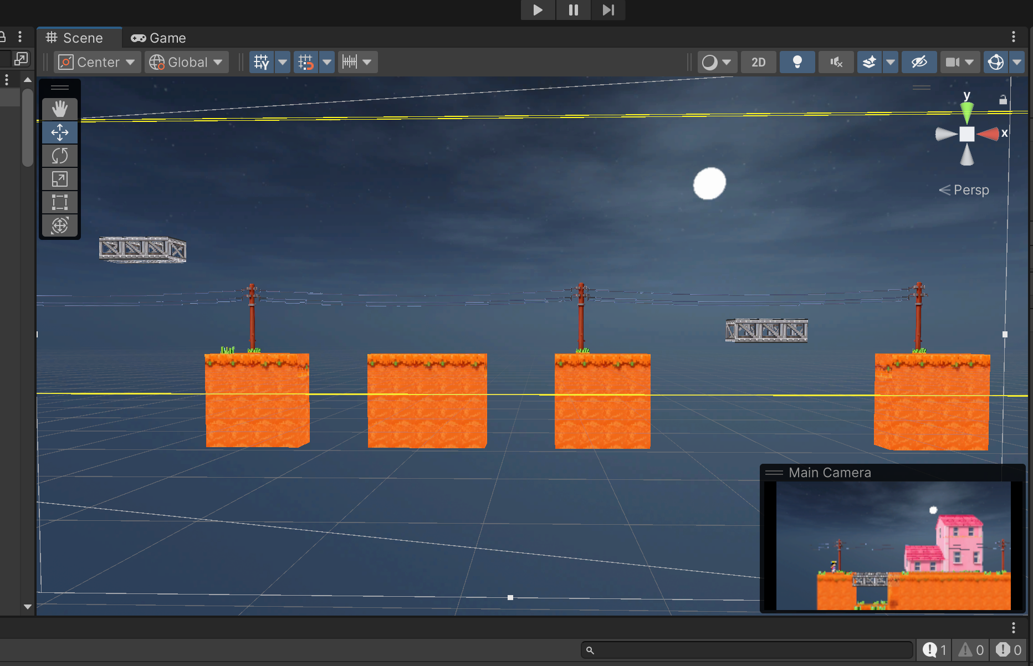Image resolution: width=1033 pixels, height=666 pixels.
Task: Select the Move tool
Action: tap(60, 132)
